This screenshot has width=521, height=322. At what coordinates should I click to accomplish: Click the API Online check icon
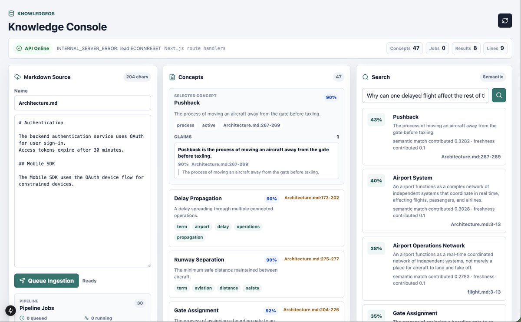(19, 48)
